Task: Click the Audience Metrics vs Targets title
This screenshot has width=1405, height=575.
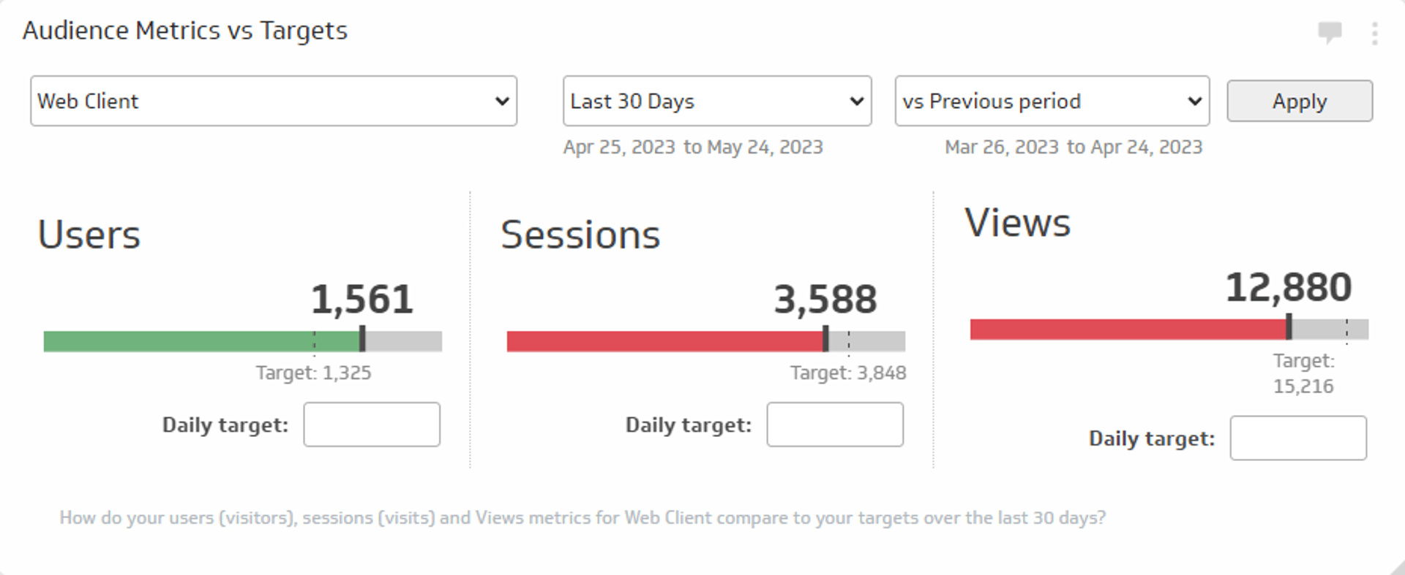Action: pos(185,31)
